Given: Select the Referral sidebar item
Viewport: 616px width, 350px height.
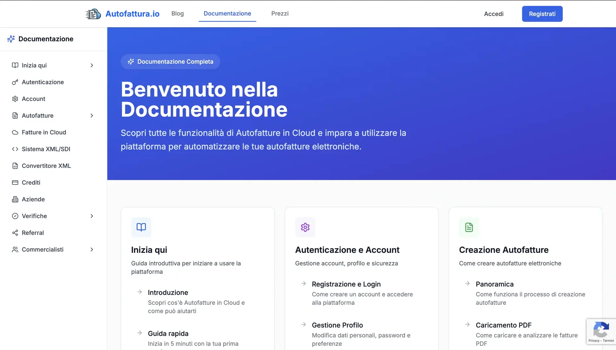Looking at the screenshot, I should 32,233.
